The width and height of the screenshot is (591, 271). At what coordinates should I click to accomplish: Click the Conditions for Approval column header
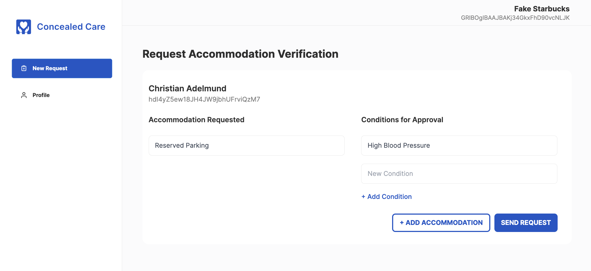[402, 120]
